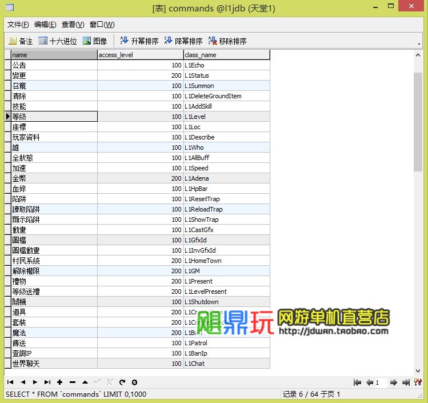Select the L1InvGfxId cell
Screen dimensions: 428x403
point(227,250)
